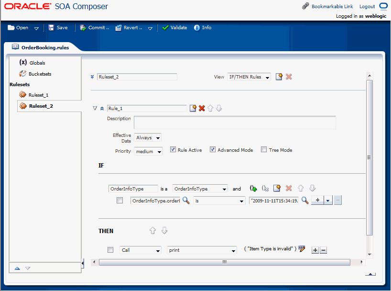Click the add rule icon beside Rule_1
The height and width of the screenshot is (291, 391).
193,109
